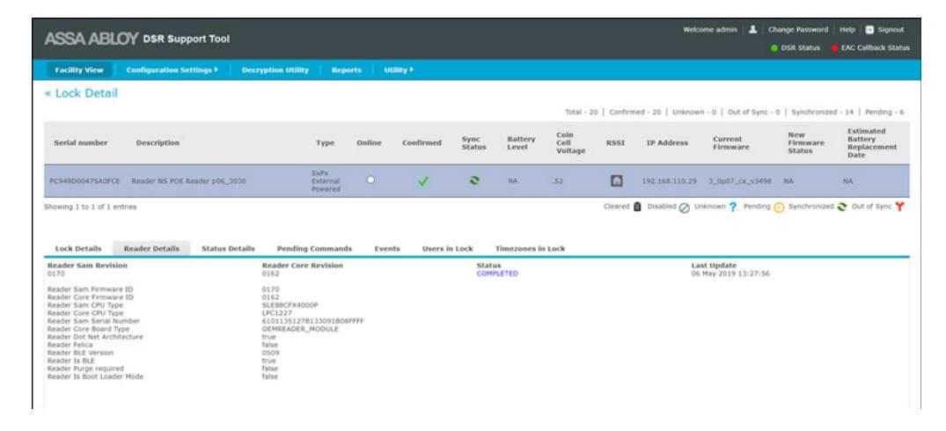Image resolution: width=946 pixels, height=431 pixels.
Task: Show the Timezones in Lock tab
Action: 531,248
